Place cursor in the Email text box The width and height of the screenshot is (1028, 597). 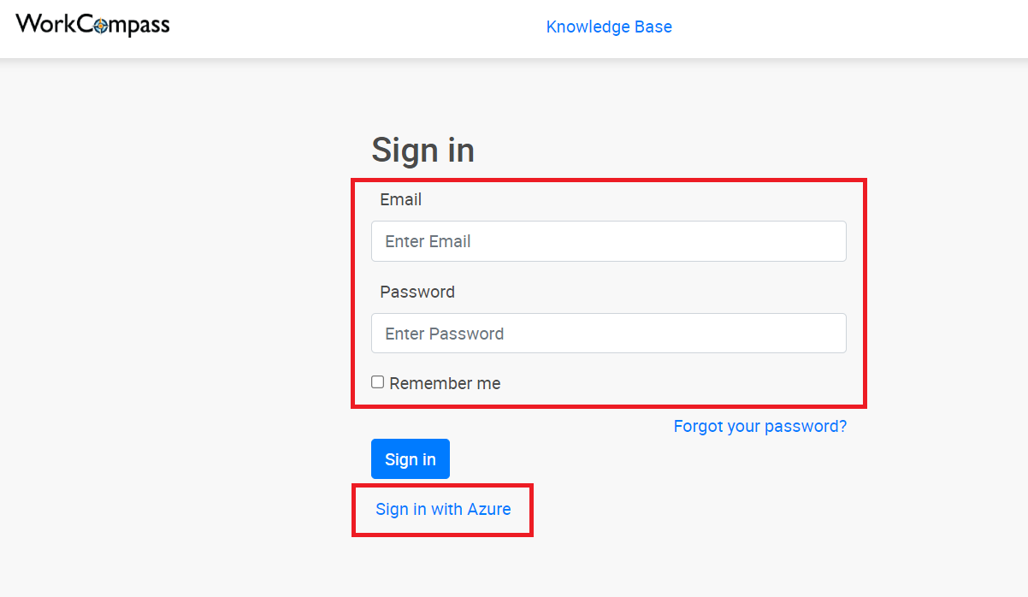tap(608, 241)
